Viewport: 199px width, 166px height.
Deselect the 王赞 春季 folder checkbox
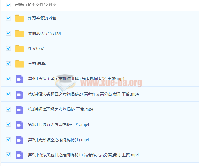9,64
